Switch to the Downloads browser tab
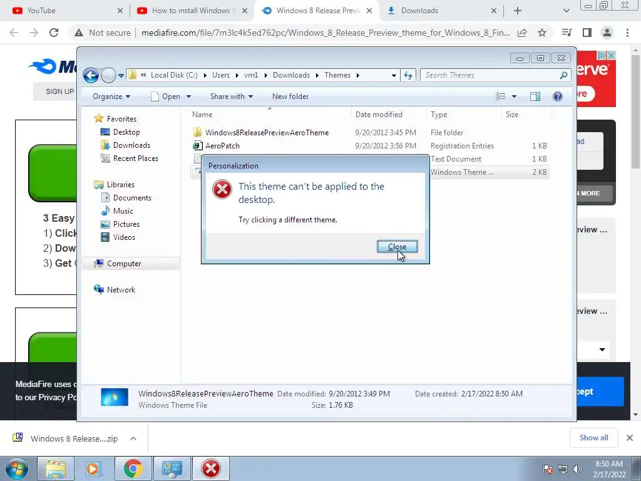 coord(419,11)
